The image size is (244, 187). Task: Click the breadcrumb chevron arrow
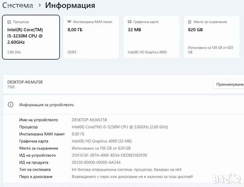point(40,5)
